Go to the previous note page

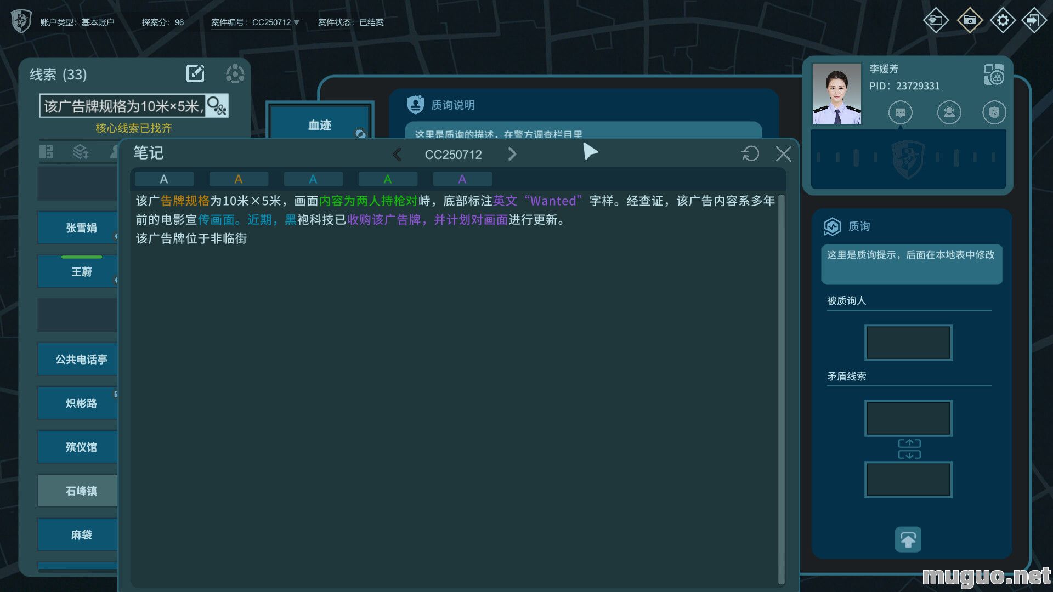click(397, 155)
